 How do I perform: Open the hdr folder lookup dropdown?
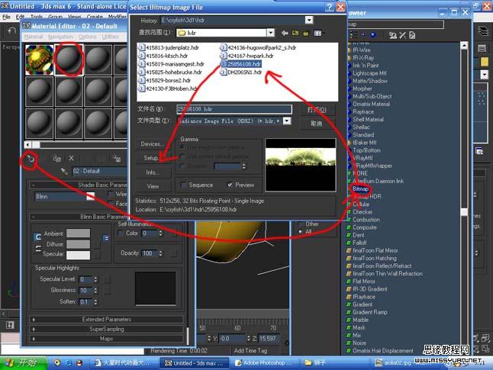pos(270,33)
